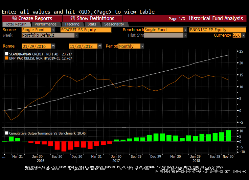Click the BNP PAR OBLISL NOR HY2019-CL legend text

(x=35, y=58)
